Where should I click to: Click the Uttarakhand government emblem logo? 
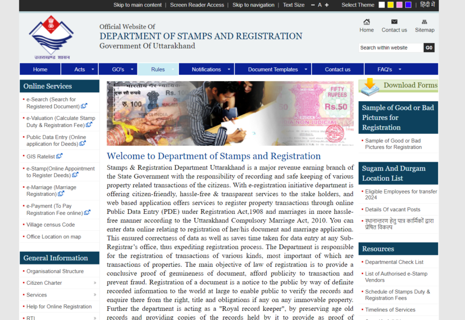click(x=51, y=36)
